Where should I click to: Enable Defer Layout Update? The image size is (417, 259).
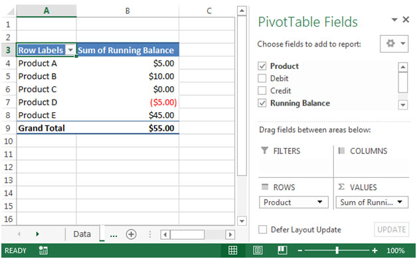(x=263, y=230)
